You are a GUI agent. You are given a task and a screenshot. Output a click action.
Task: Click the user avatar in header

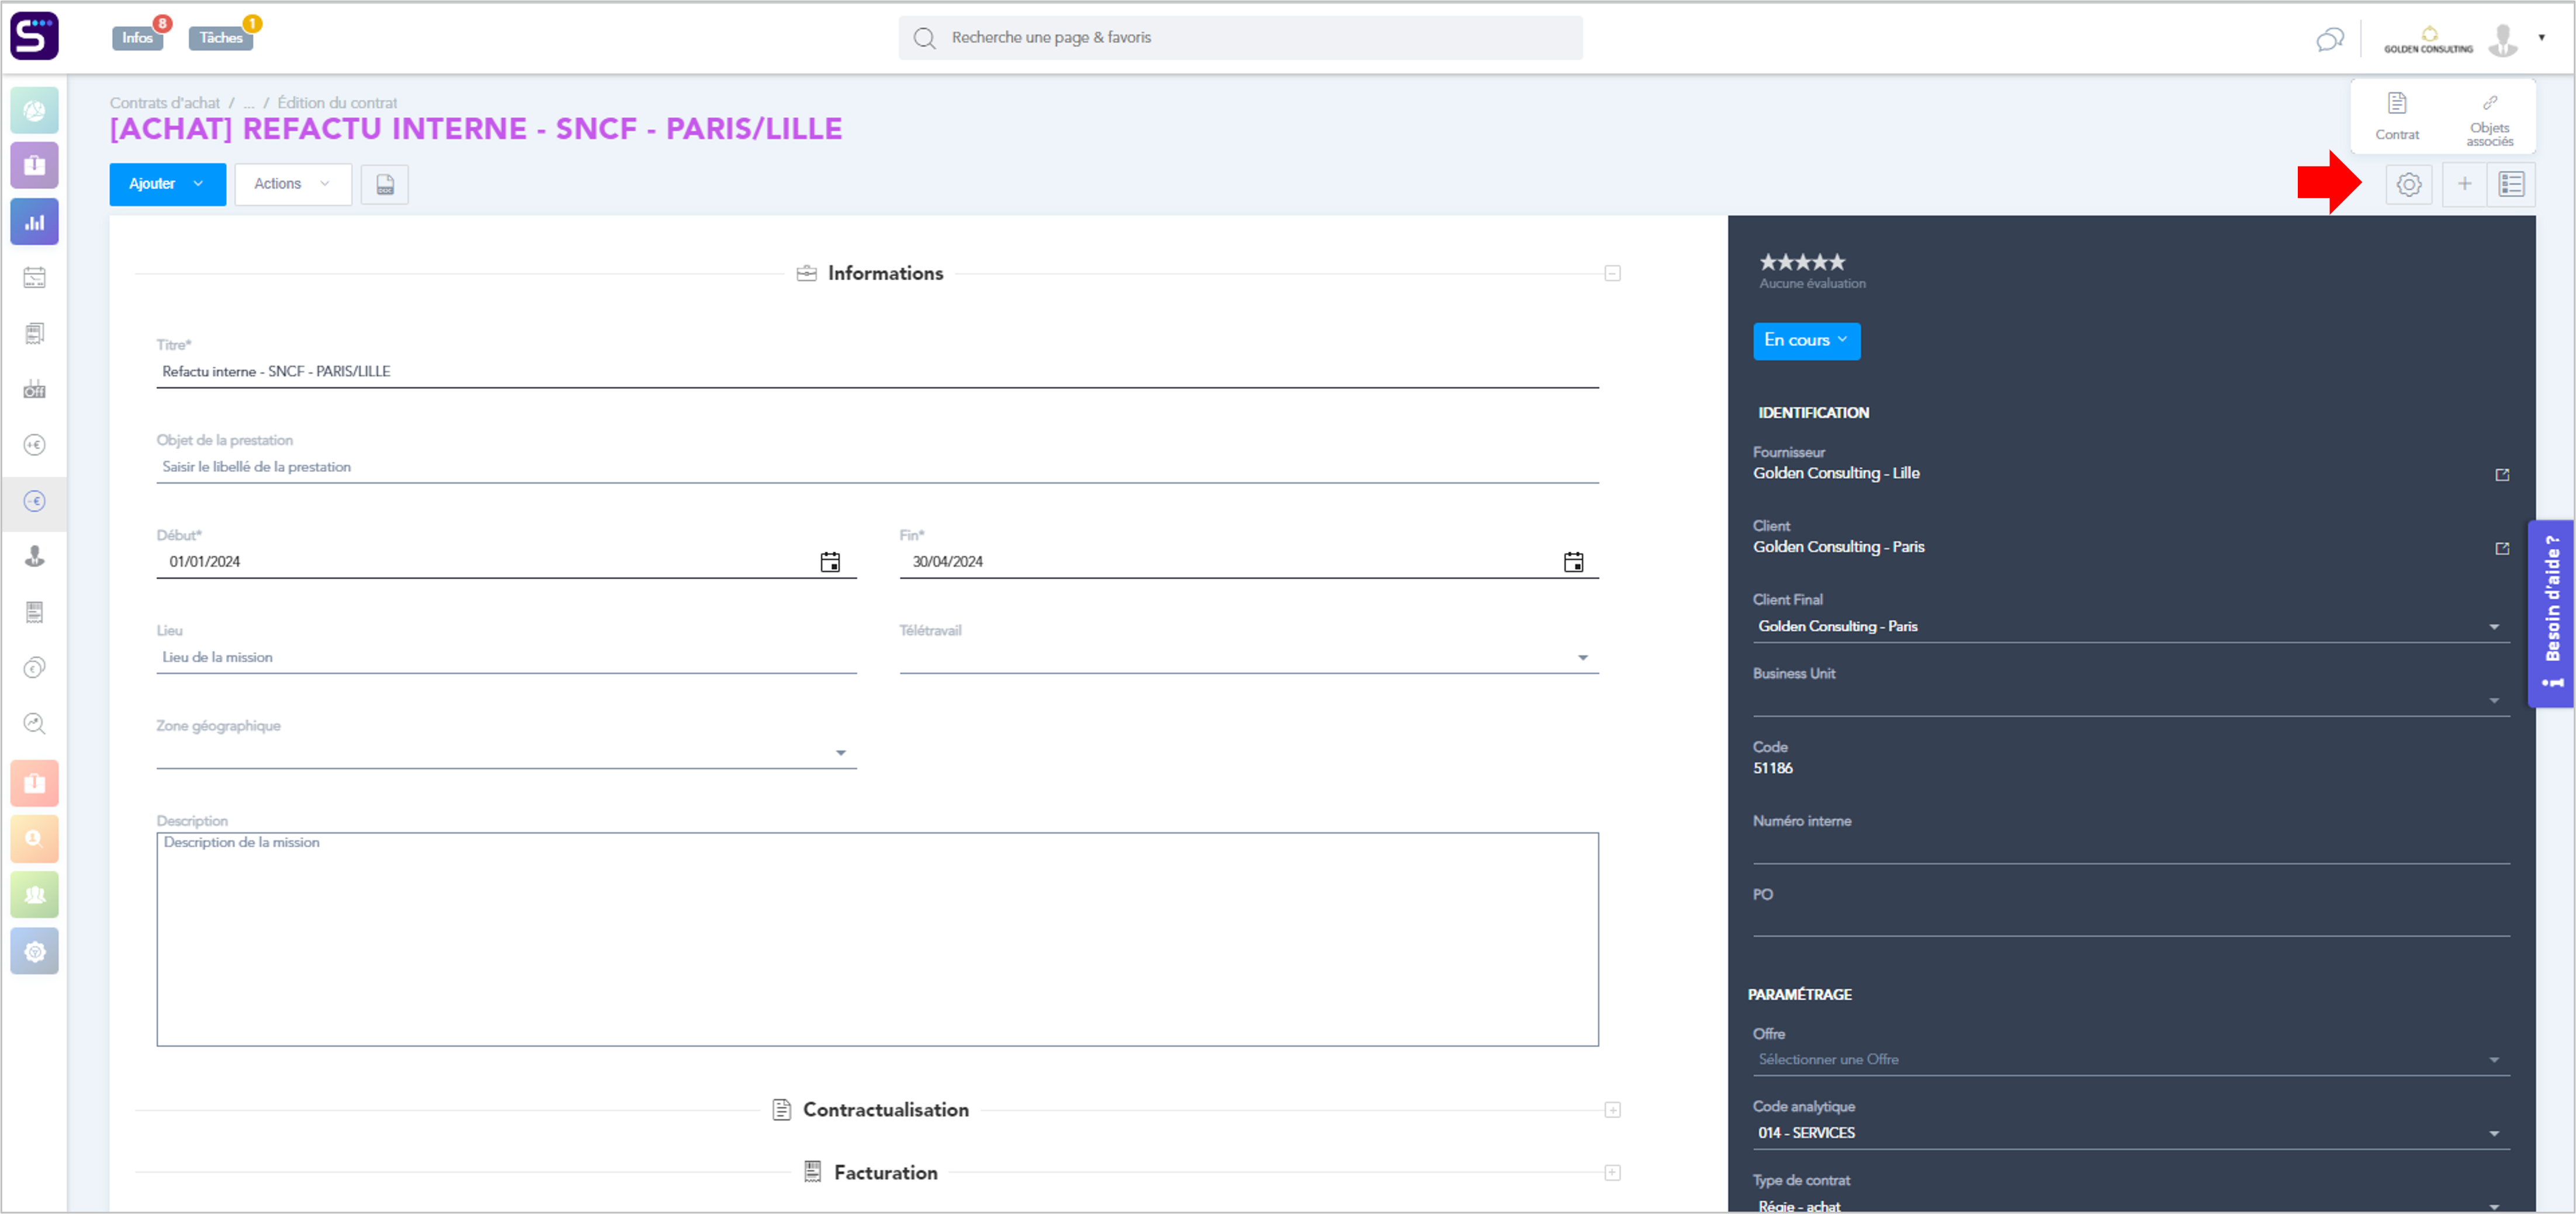click(2503, 40)
